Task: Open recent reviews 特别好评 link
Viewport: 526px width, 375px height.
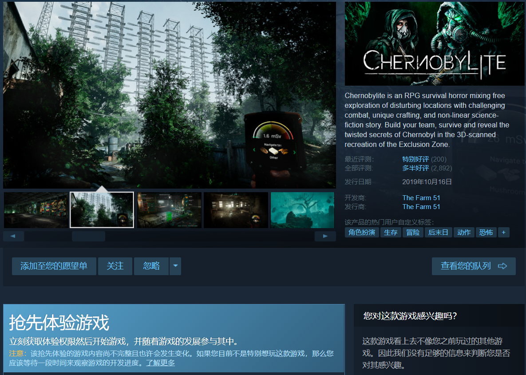Action: [x=415, y=159]
